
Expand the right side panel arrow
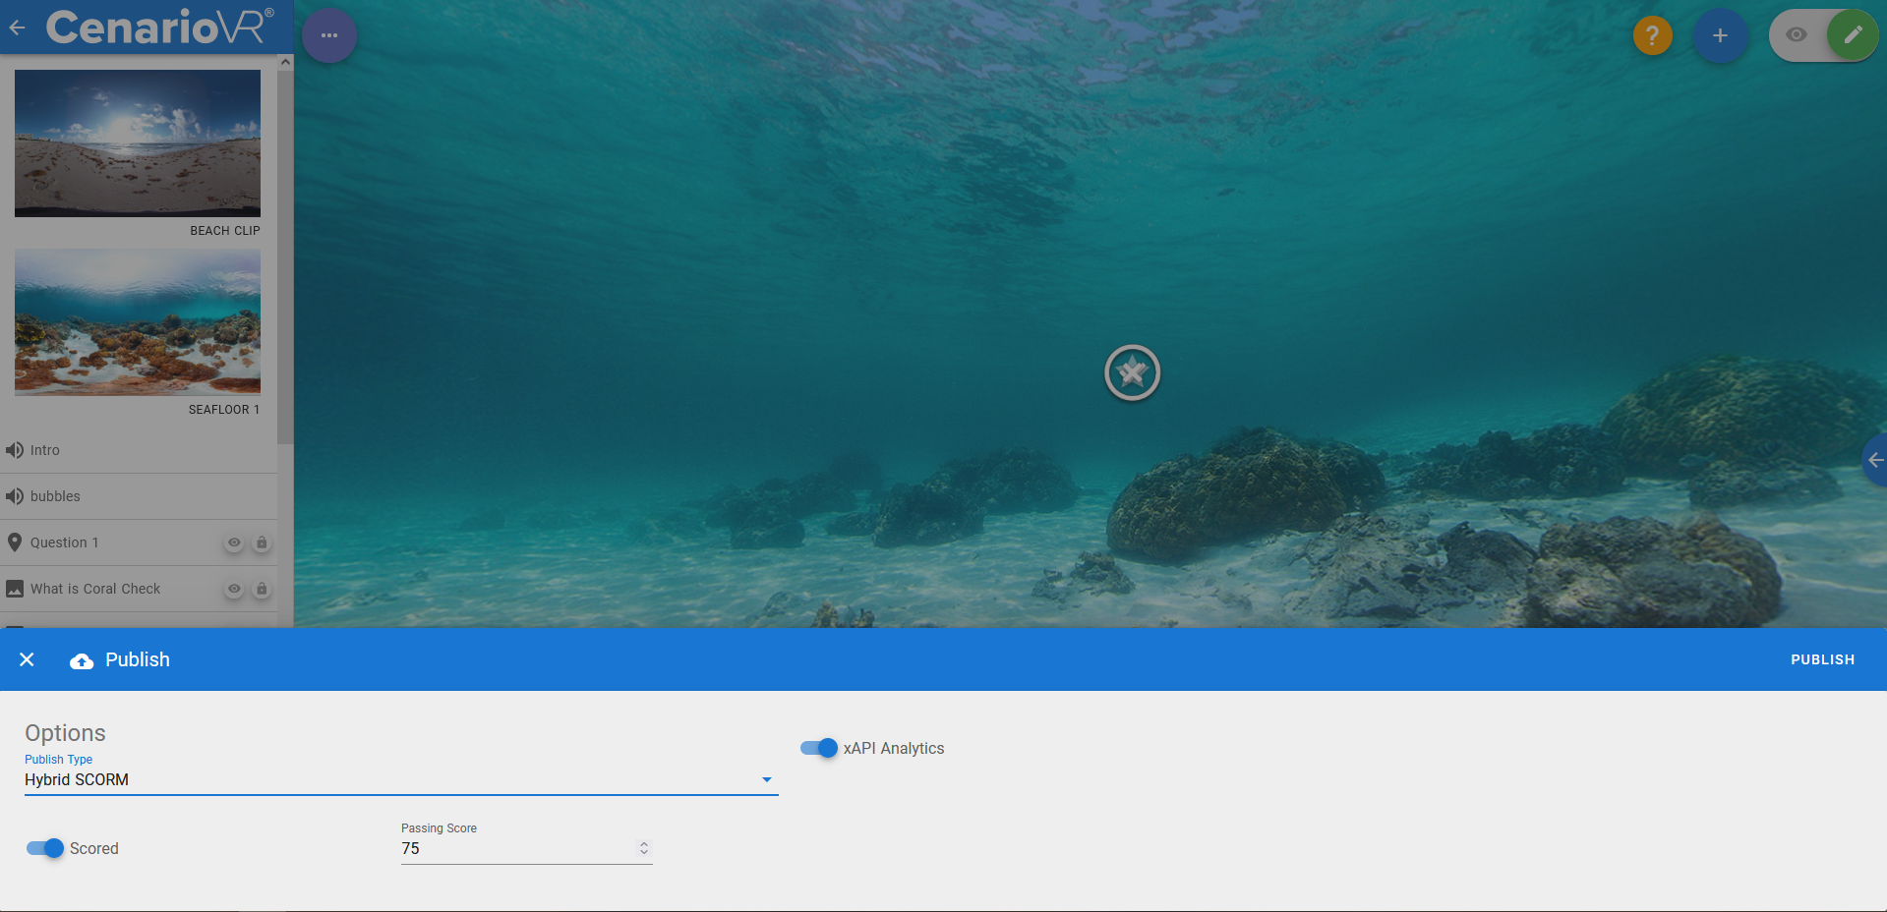click(x=1875, y=460)
